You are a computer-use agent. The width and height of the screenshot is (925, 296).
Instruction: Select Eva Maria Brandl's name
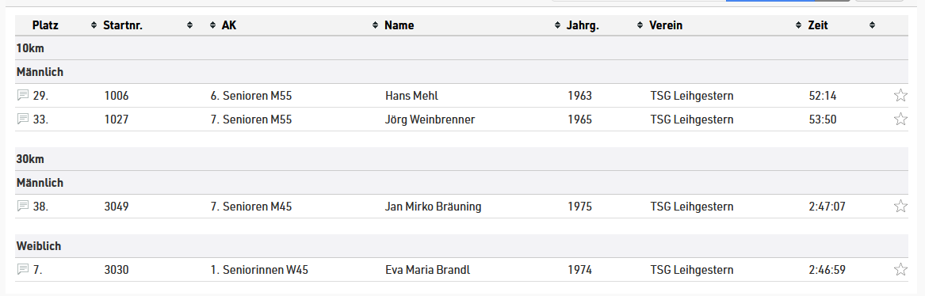tap(428, 270)
